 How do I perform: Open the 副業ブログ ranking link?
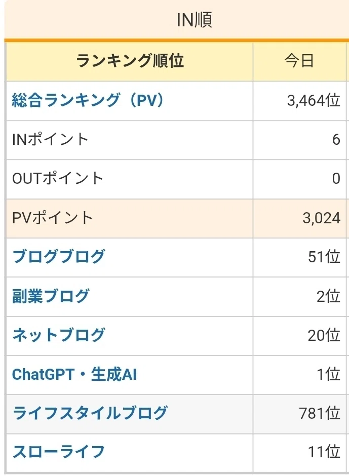point(51,296)
